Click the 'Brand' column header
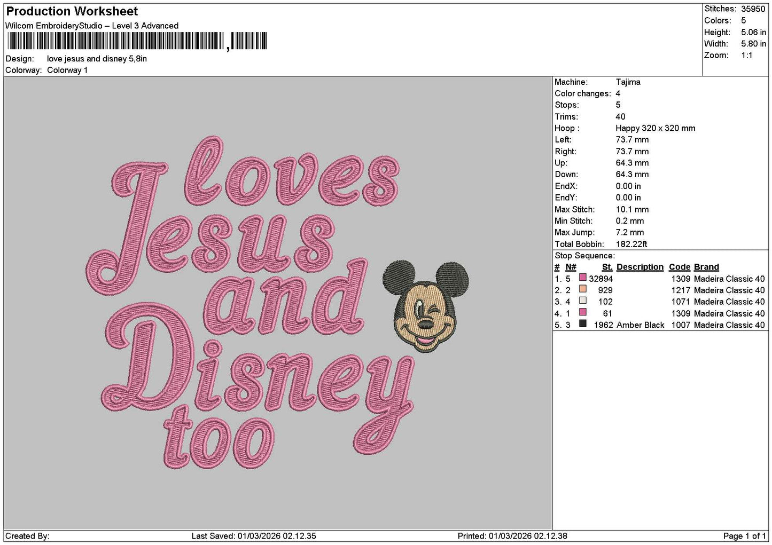This screenshot has height=545, width=772. pos(706,267)
